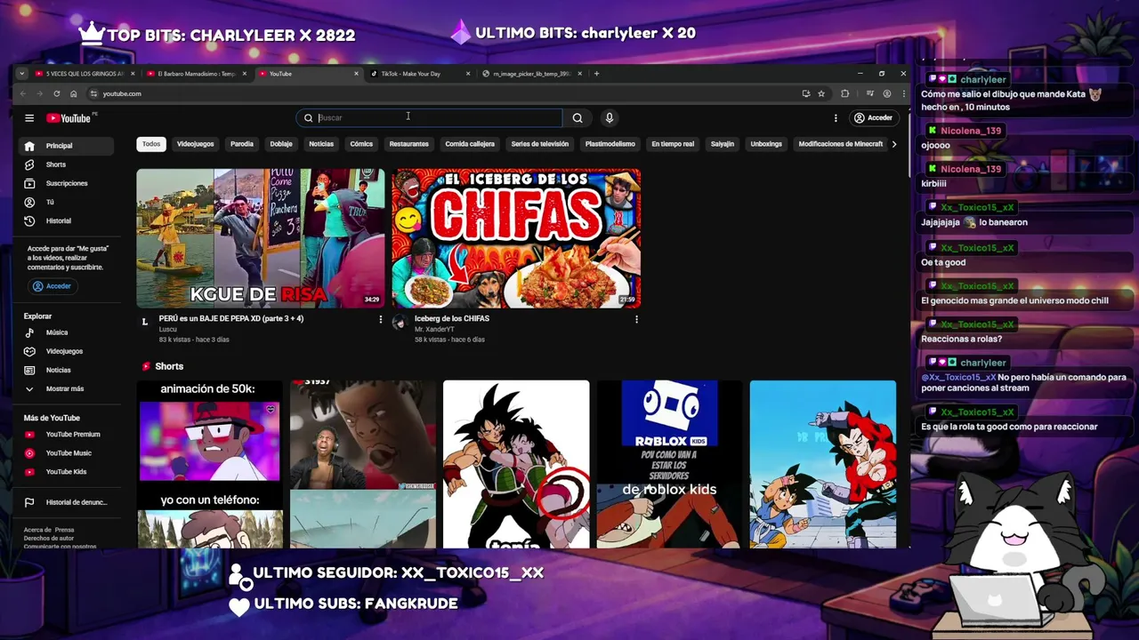Open the Luscu channel name link
This screenshot has width=1139, height=640.
pos(168,329)
